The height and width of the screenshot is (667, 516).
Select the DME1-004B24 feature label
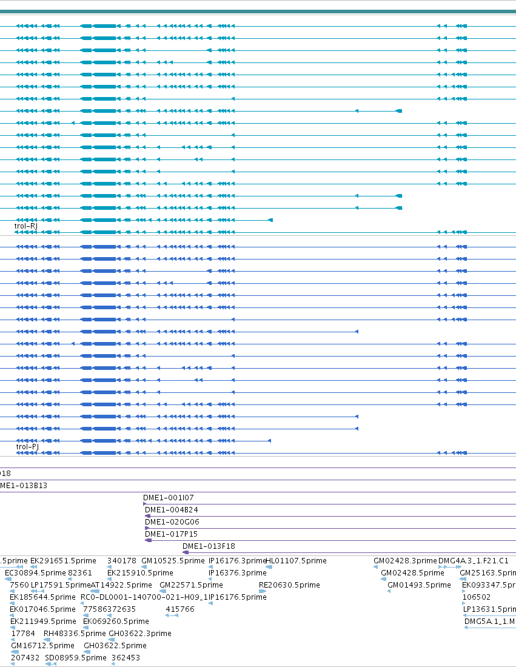tap(172, 509)
